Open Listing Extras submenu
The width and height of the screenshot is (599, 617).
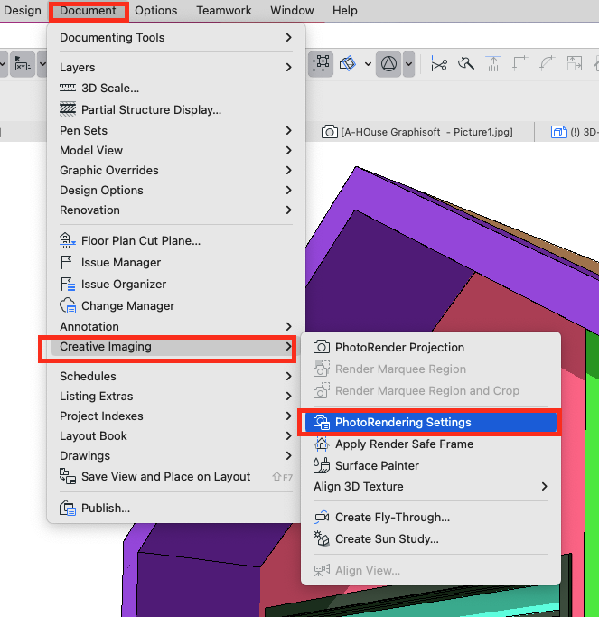[176, 397]
